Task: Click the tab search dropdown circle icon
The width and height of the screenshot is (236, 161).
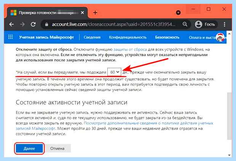Action: [x=178, y=13]
